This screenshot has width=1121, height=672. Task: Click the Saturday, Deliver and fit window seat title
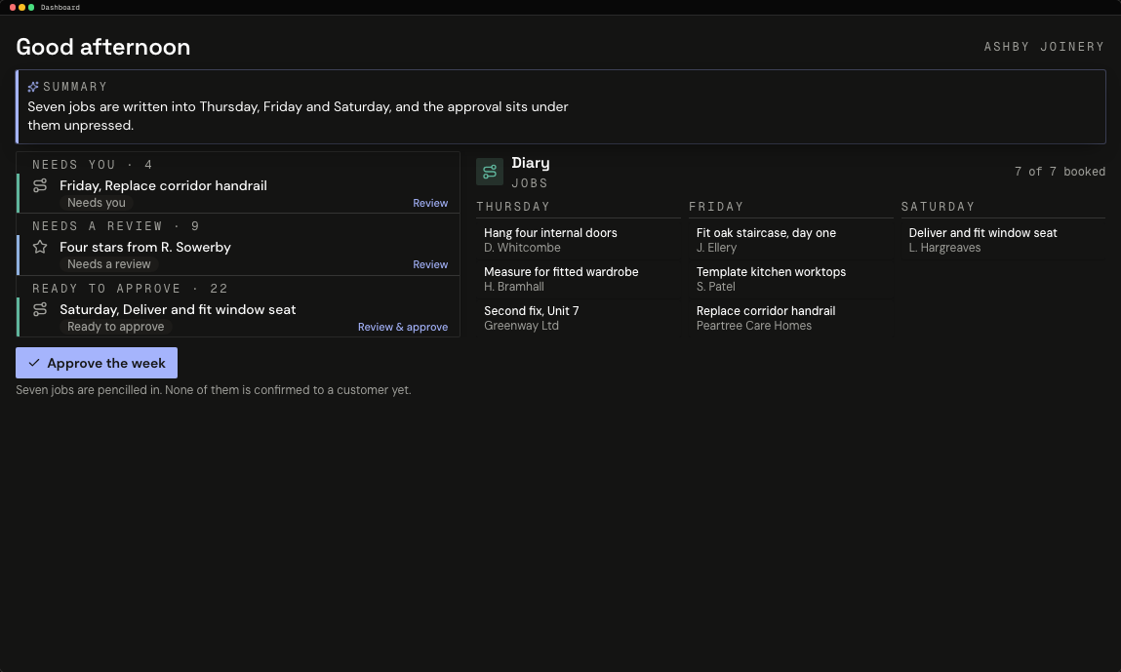pyautogui.click(x=178, y=309)
